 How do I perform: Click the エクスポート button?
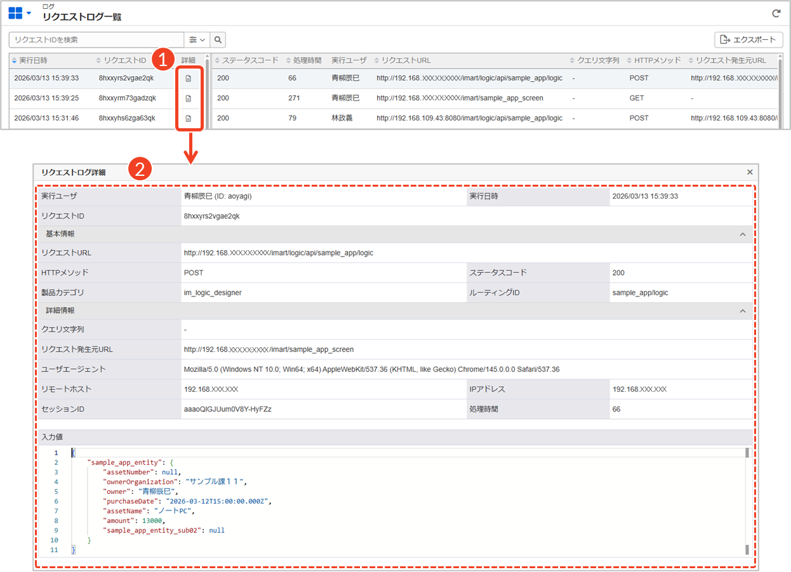point(748,39)
